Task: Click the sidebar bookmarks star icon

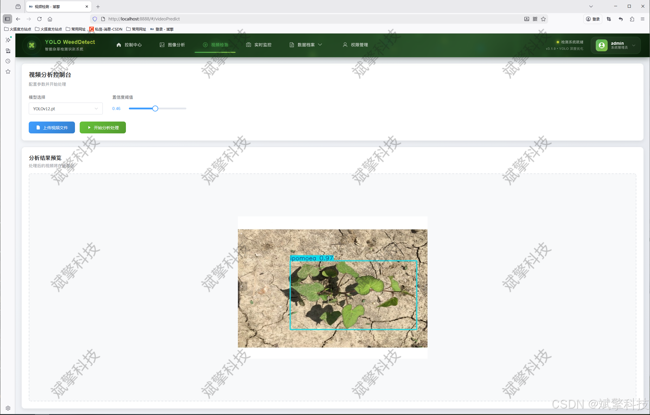Action: click(x=8, y=71)
